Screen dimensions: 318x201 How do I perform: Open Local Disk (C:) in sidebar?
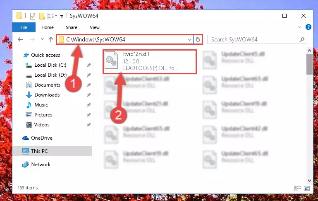coord(50,65)
